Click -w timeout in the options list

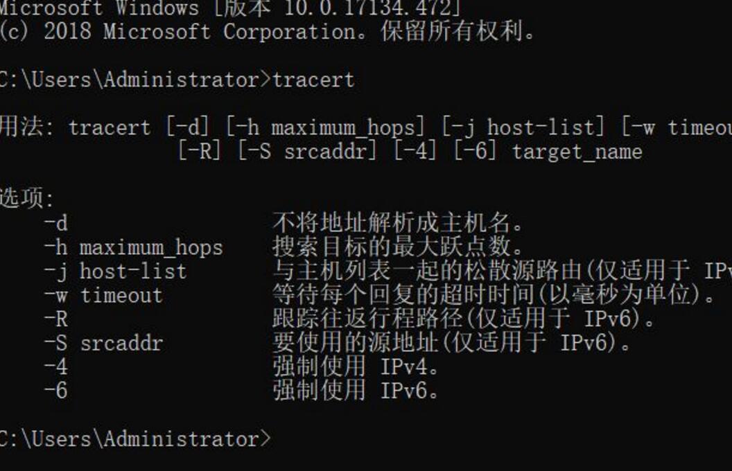tap(103, 295)
